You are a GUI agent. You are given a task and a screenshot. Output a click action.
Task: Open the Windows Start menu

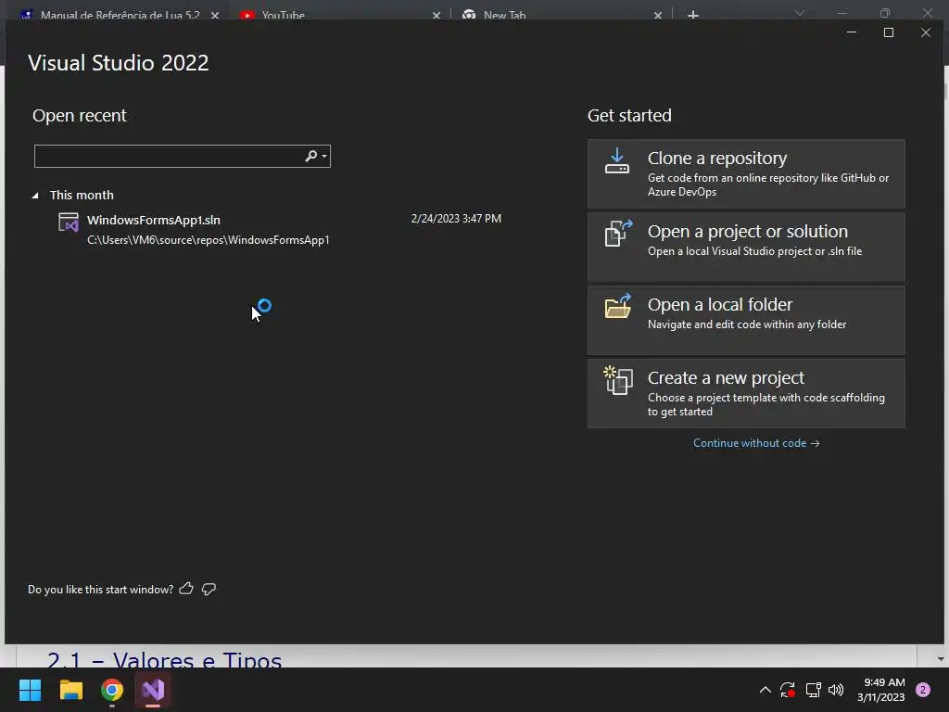(30, 690)
